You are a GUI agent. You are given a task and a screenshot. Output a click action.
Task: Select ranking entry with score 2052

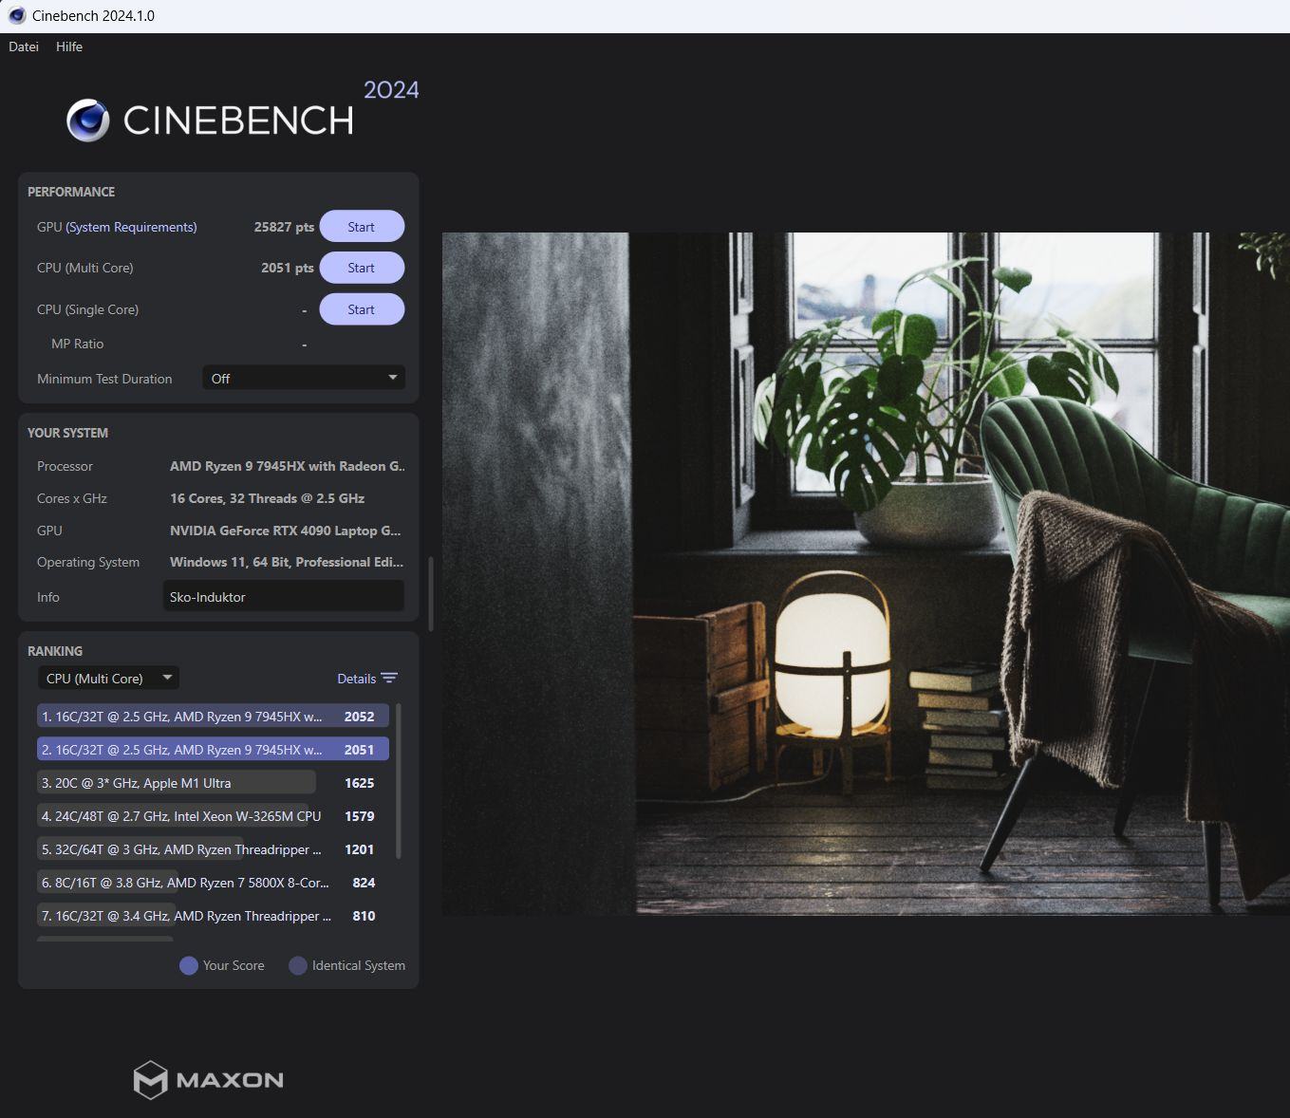(x=213, y=717)
